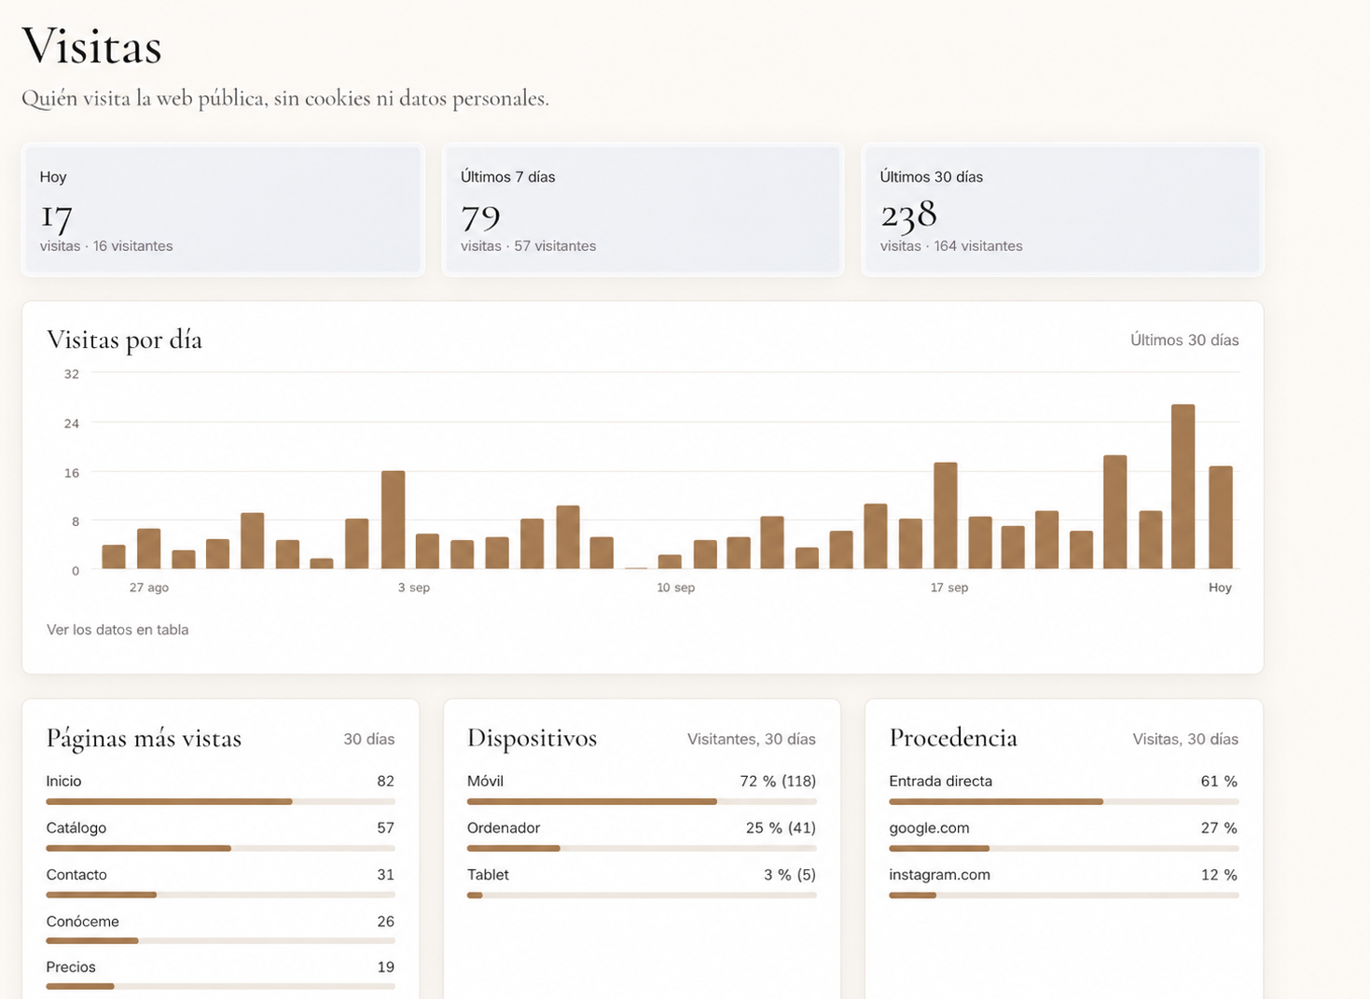Click the 'Precios' page row label

[71, 967]
